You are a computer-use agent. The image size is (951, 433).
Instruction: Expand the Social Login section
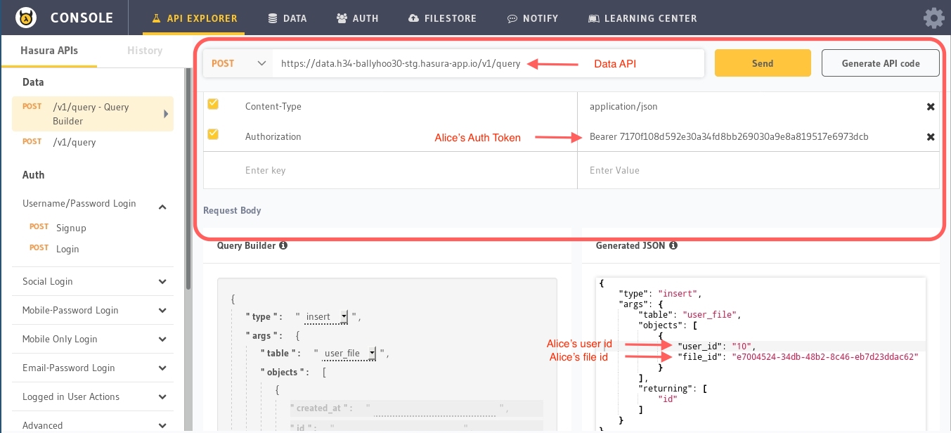tap(162, 281)
